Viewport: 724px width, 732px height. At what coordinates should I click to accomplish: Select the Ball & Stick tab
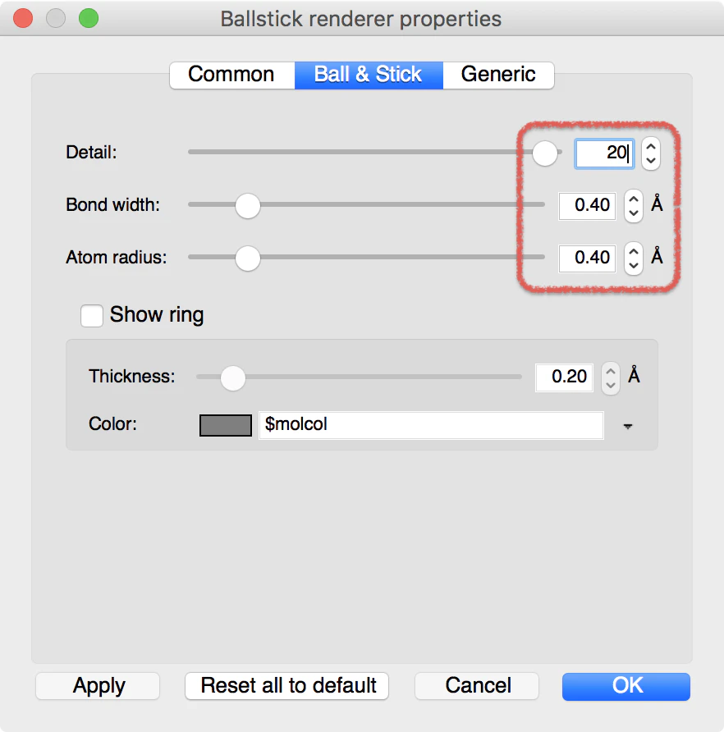369,75
